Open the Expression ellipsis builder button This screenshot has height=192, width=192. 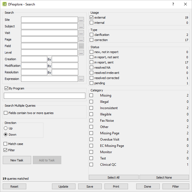pyautogui.click(x=81, y=79)
